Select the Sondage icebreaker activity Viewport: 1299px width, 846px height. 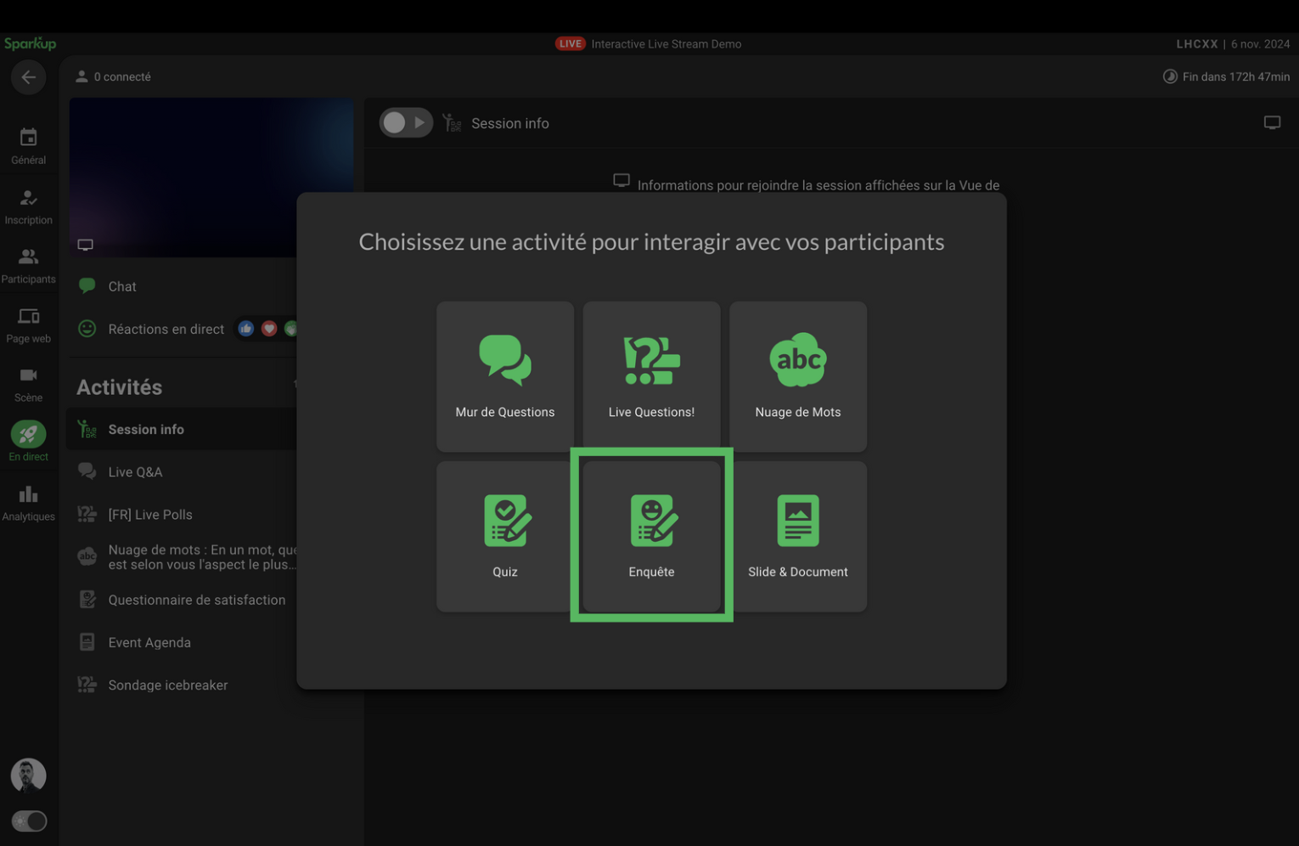167,685
